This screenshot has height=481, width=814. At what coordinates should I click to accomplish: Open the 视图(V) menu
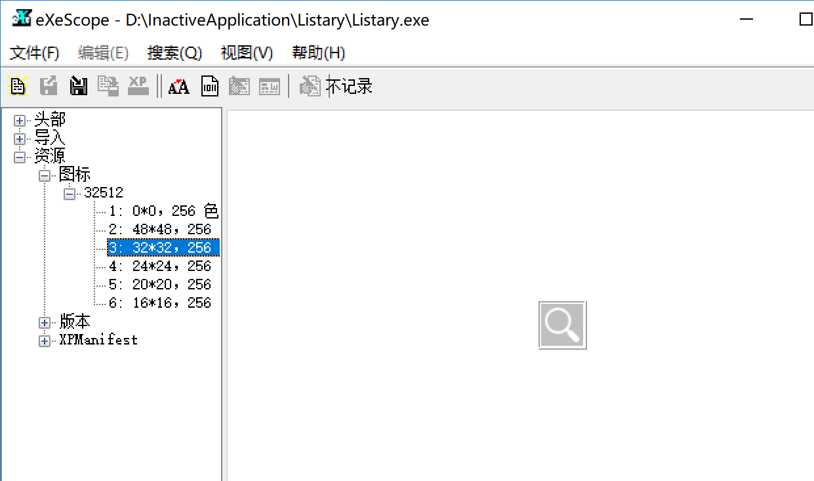(x=247, y=52)
